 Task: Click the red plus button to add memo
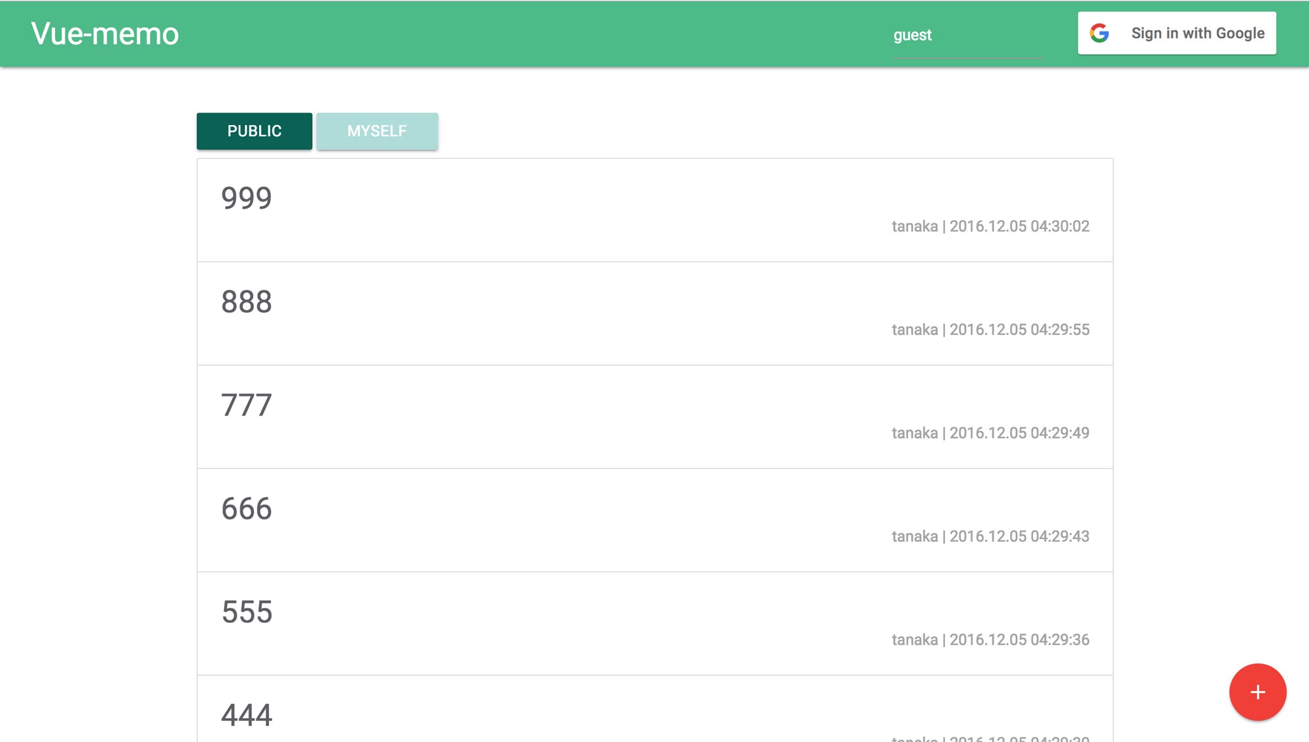1257,692
